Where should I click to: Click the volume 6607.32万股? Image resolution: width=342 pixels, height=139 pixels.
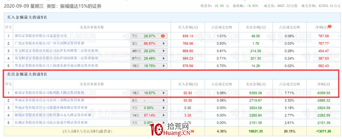pyautogui.click(x=287, y=6)
